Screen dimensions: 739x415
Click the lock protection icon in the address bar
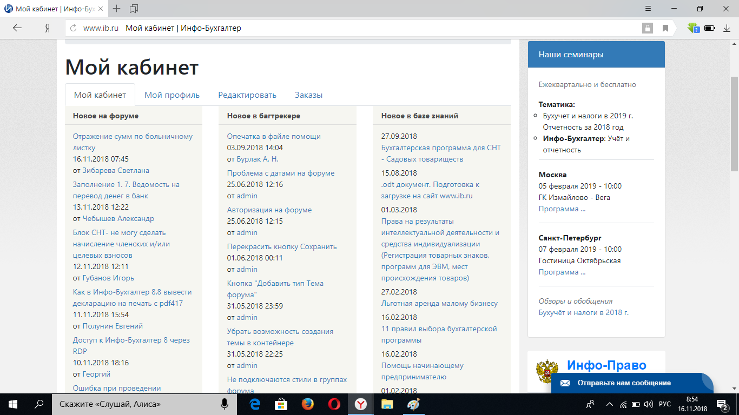tap(647, 28)
